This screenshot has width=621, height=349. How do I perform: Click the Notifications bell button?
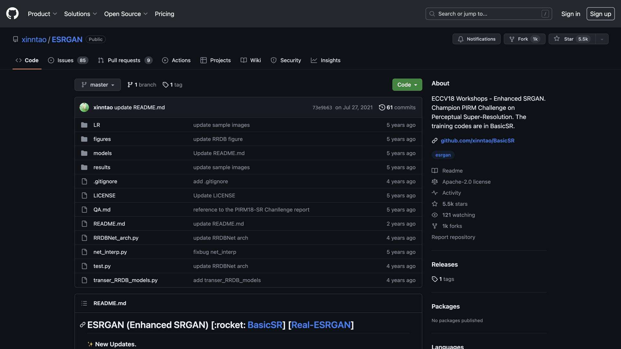point(476,39)
